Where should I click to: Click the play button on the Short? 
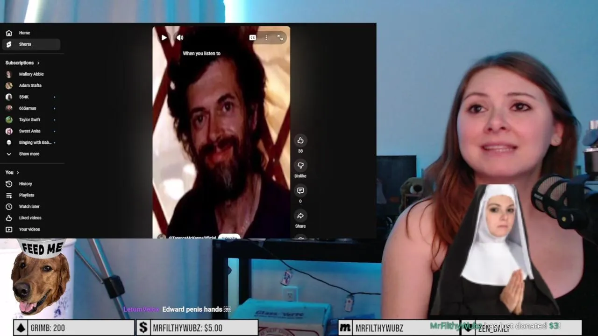(x=164, y=38)
